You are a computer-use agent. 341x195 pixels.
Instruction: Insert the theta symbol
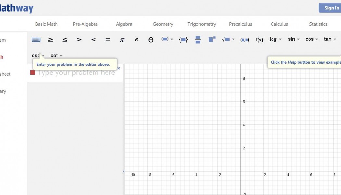tap(151, 40)
